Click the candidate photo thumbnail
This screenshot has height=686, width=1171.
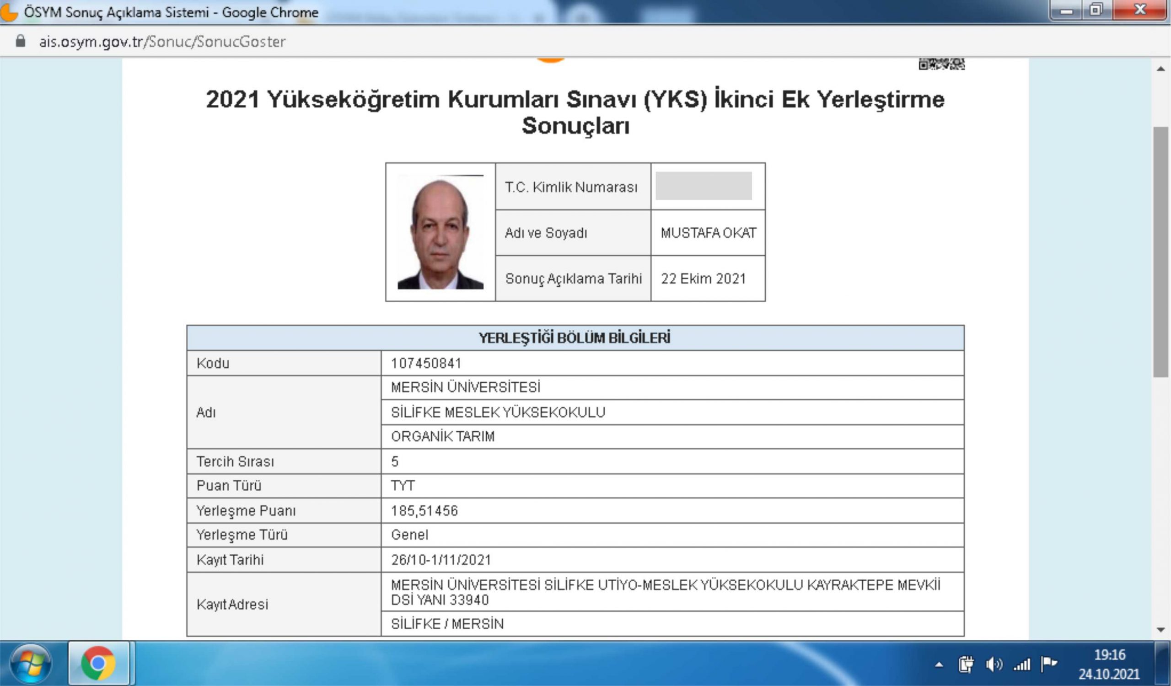pos(440,232)
